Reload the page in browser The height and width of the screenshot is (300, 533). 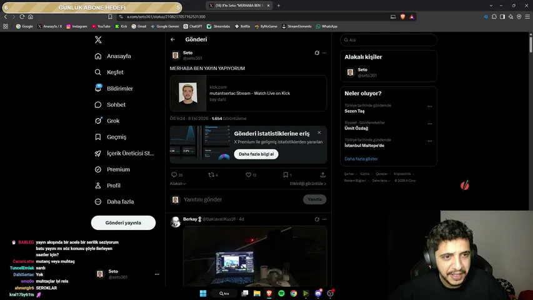(22, 17)
